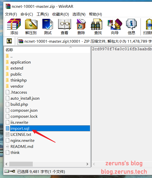The image size is (152, 178).
Task: Open the 收藏夹(O) menu
Action: (60, 14)
